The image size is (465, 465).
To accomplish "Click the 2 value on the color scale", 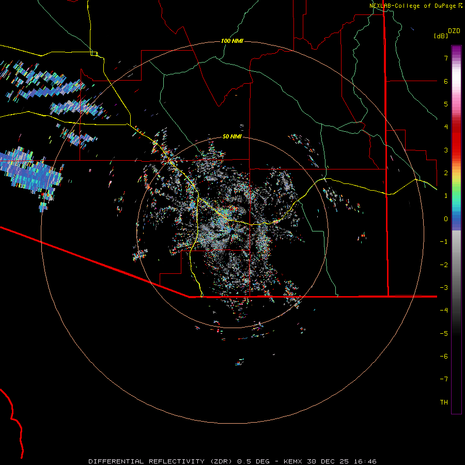I will click(x=446, y=173).
